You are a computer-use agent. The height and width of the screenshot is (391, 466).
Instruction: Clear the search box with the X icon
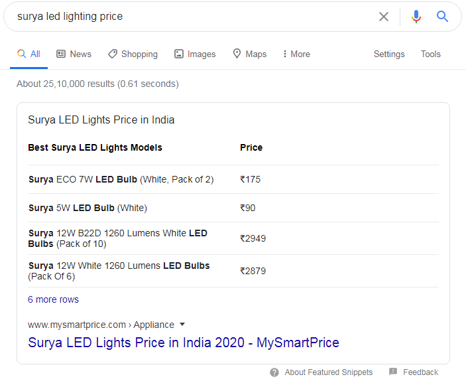coord(384,17)
